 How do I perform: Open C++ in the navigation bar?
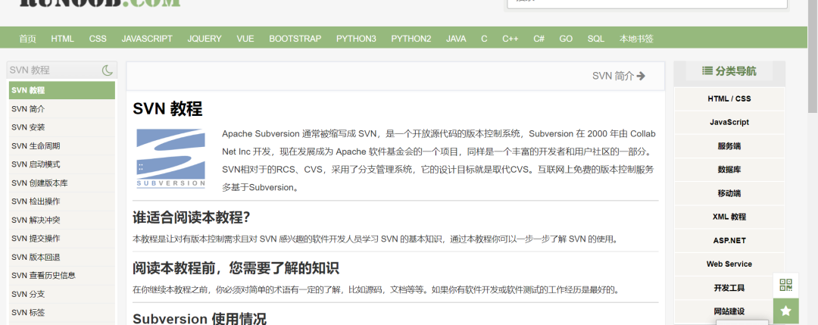510,39
